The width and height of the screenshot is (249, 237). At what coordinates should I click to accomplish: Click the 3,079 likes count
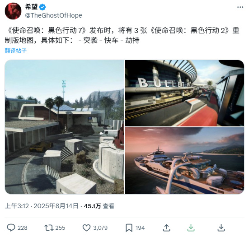point(100,228)
